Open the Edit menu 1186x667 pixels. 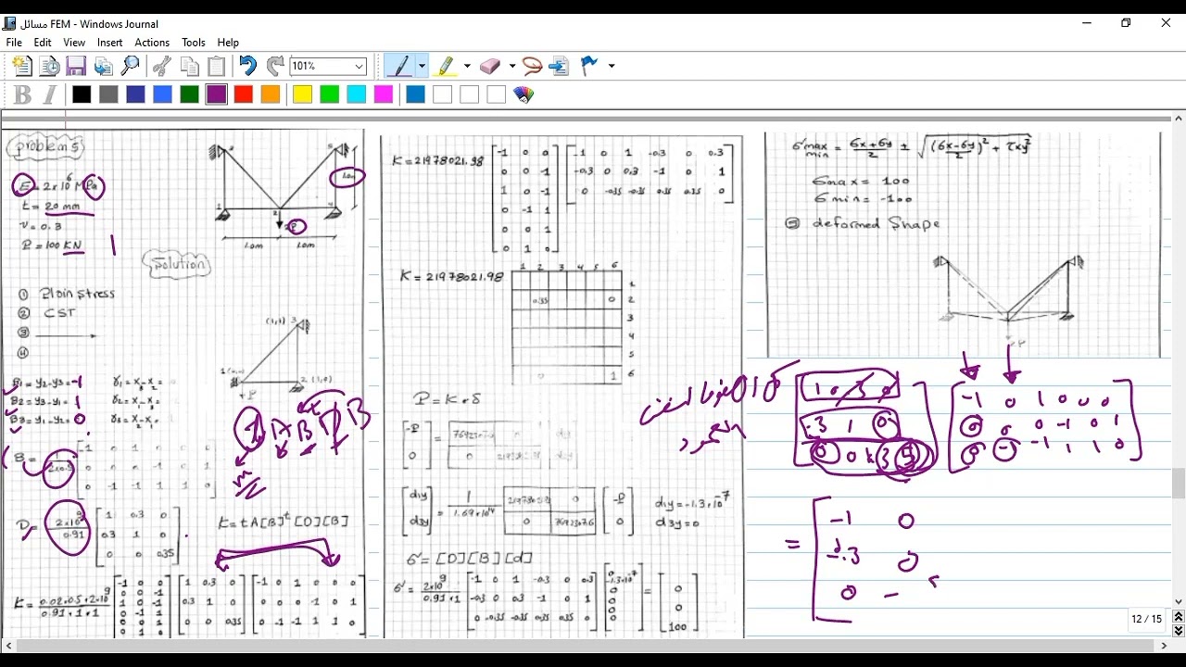point(43,43)
